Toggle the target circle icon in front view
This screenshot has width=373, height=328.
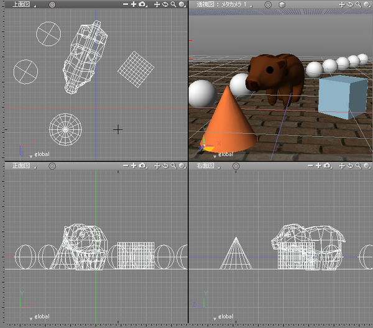pos(52,166)
